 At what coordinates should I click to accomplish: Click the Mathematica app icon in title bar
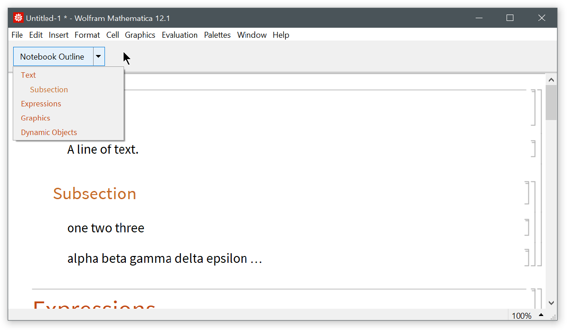coord(18,18)
